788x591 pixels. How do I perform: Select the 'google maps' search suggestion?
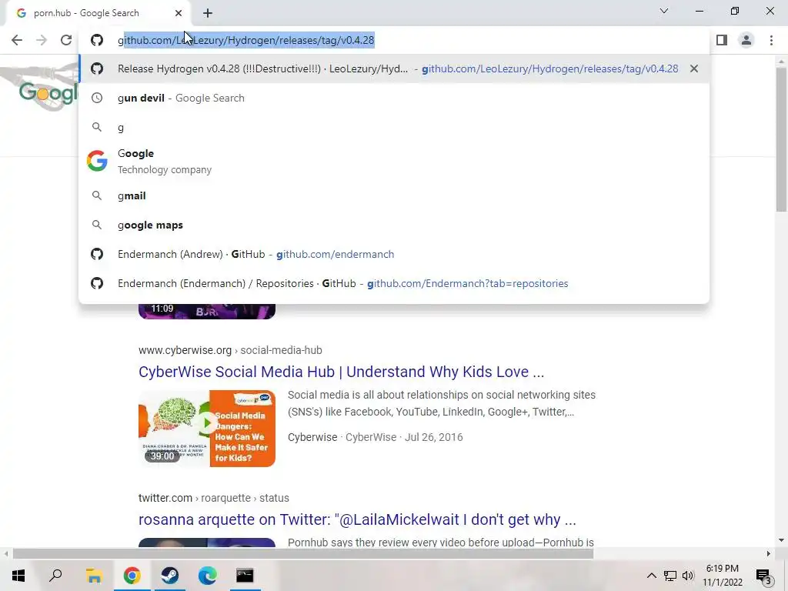(x=394, y=225)
